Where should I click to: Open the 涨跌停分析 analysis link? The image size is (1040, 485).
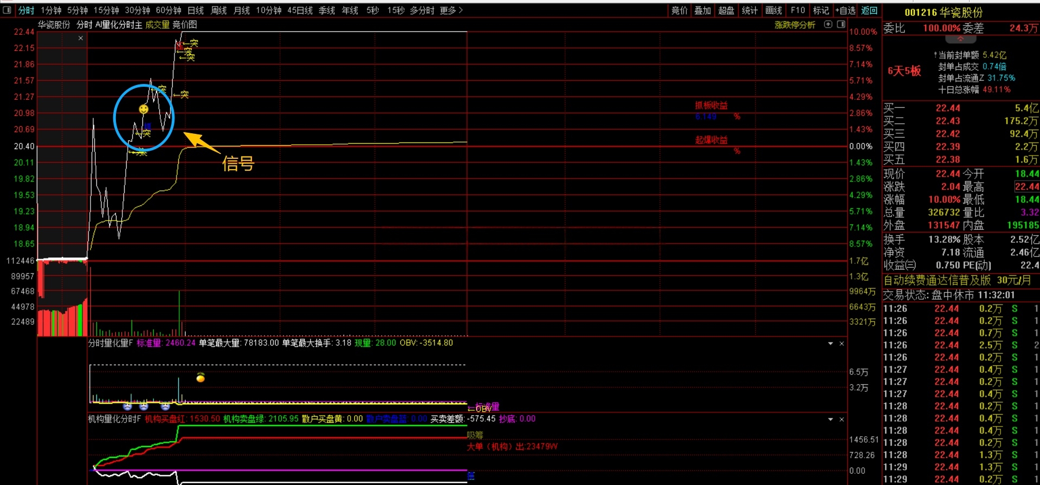point(795,25)
